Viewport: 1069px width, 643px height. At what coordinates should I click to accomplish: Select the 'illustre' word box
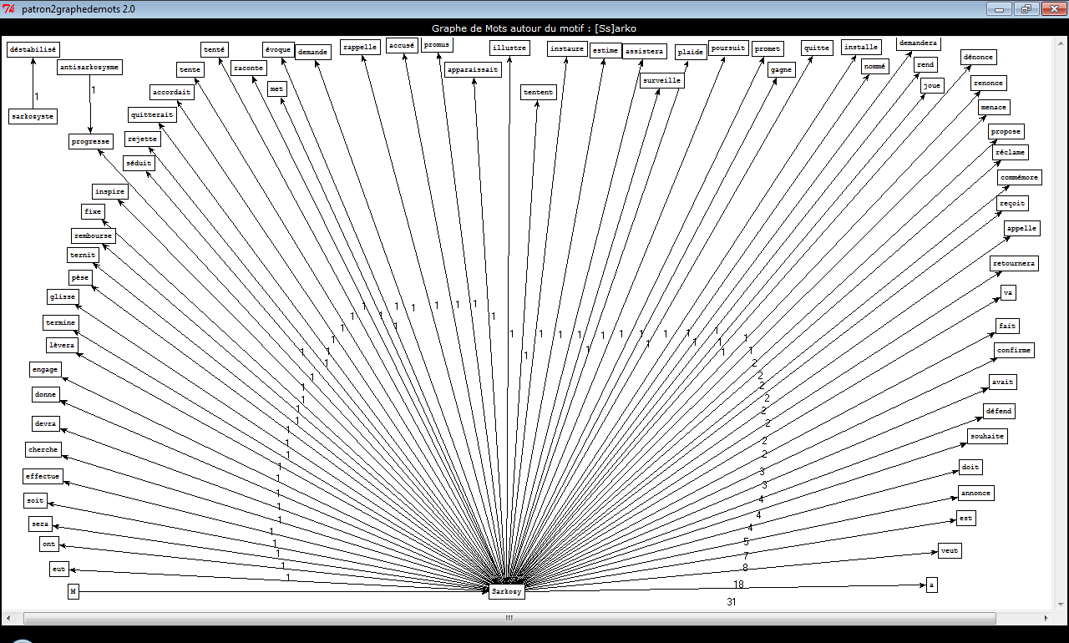(x=509, y=48)
